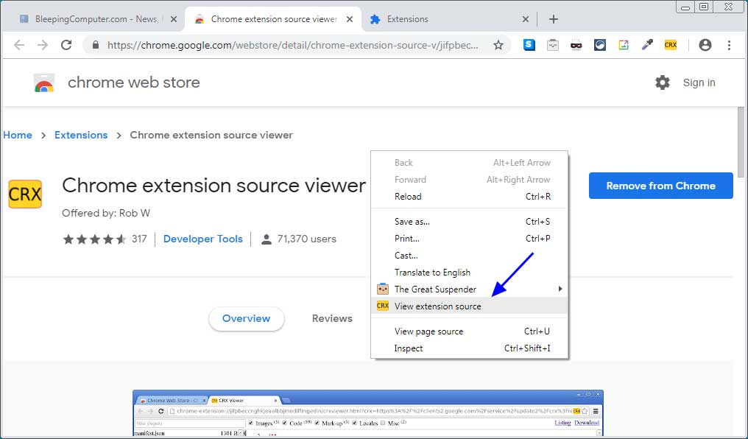Open site security info via the padlock
Screen dimensions: 748x439
[96, 44]
